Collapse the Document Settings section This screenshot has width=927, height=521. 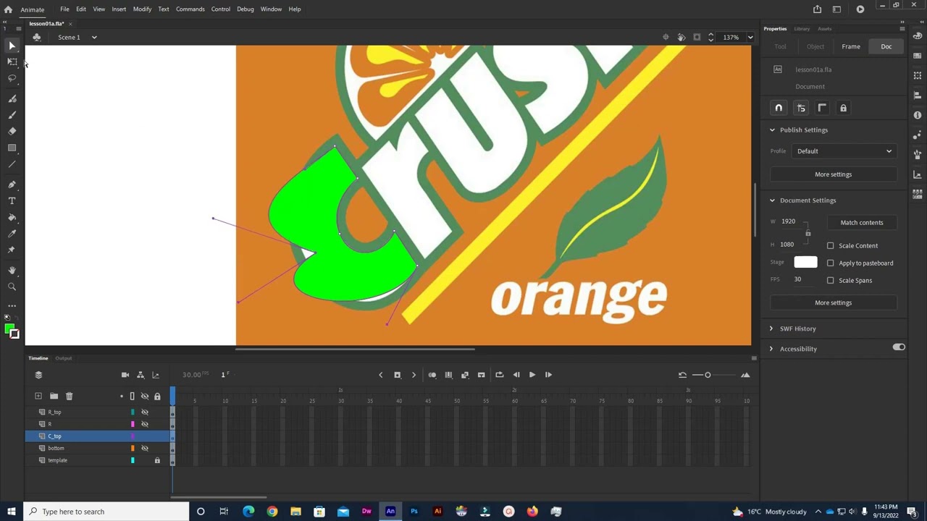tap(772, 200)
